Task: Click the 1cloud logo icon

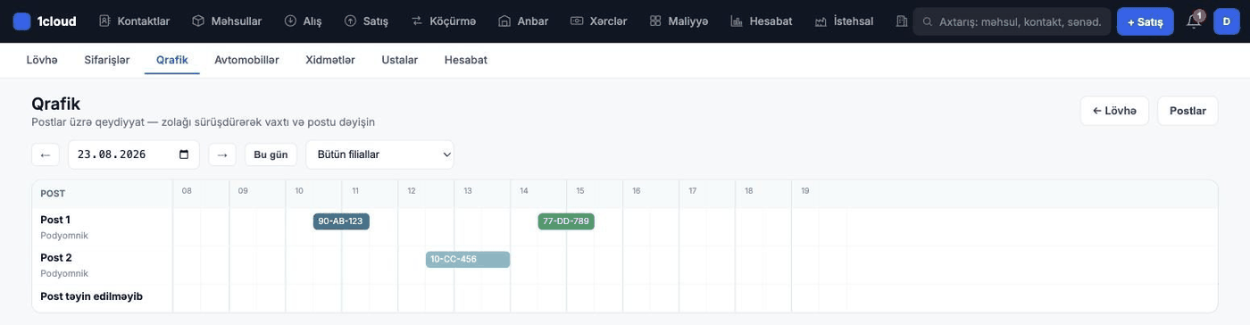Action: click(x=21, y=21)
